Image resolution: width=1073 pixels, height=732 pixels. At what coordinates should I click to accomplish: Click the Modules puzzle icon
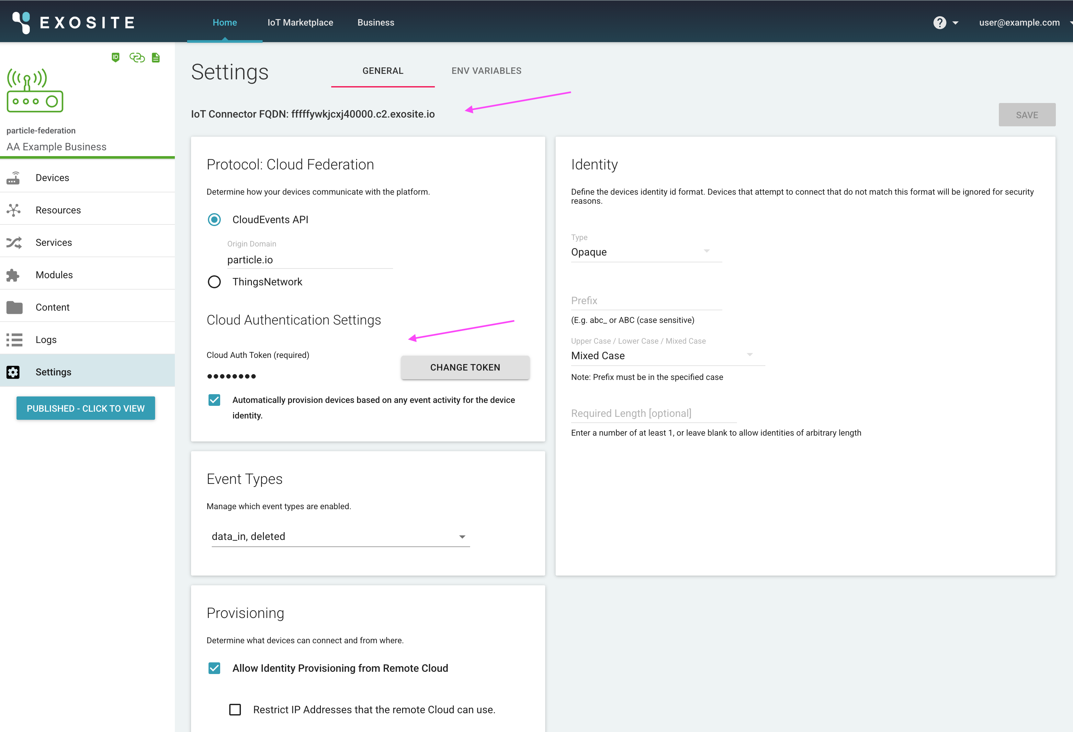click(13, 274)
